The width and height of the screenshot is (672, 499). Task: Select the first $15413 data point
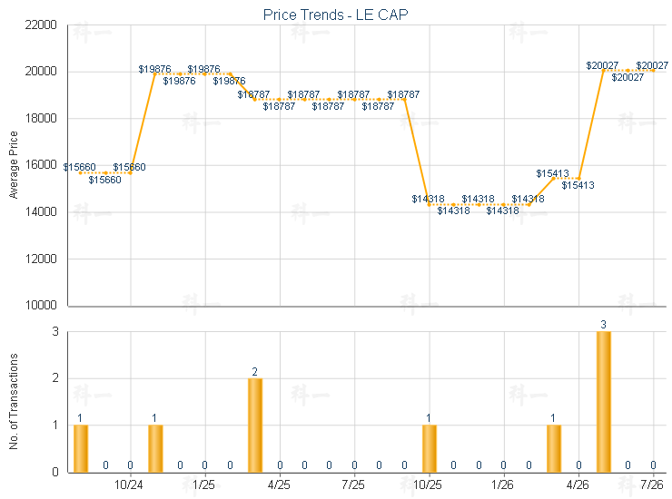click(553, 178)
